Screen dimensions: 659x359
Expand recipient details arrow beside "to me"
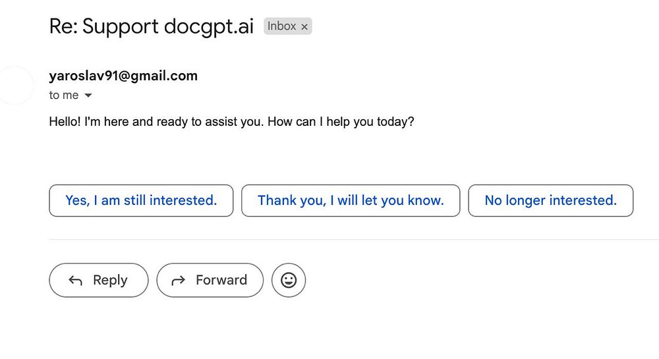(x=88, y=96)
